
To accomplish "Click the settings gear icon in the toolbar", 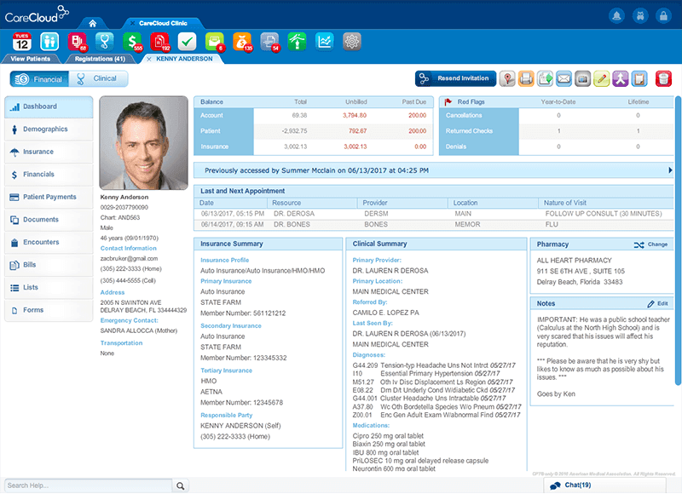I will [x=351, y=41].
